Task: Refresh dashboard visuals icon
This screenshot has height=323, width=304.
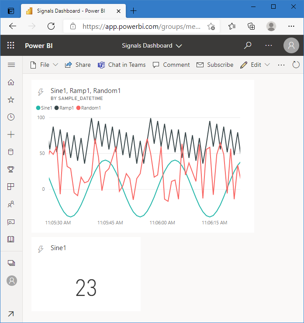Action: (x=296, y=65)
